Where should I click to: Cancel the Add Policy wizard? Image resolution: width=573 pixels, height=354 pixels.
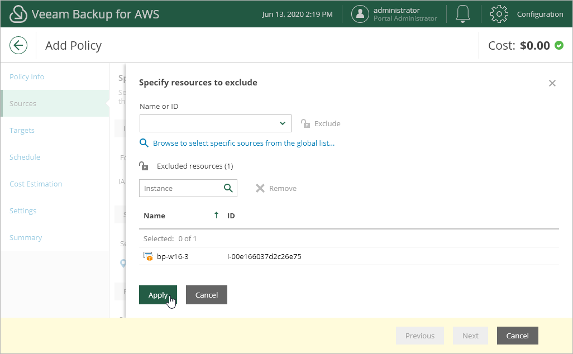pos(518,336)
